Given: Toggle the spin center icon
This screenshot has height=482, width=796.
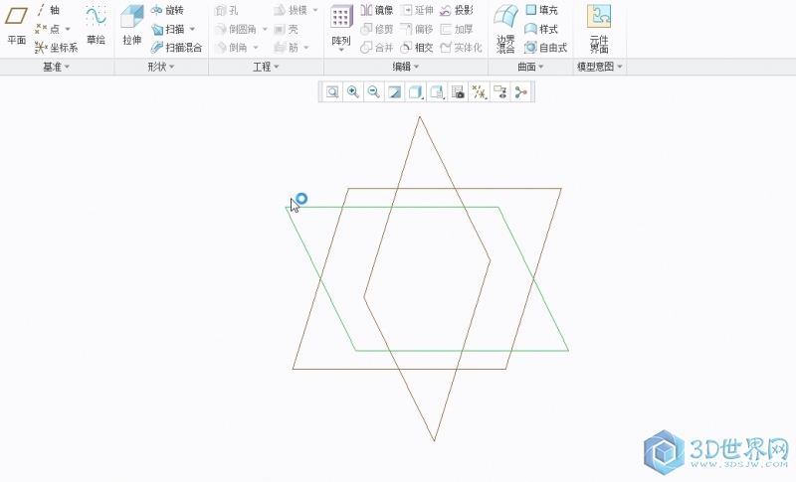Looking at the screenshot, I should (520, 92).
